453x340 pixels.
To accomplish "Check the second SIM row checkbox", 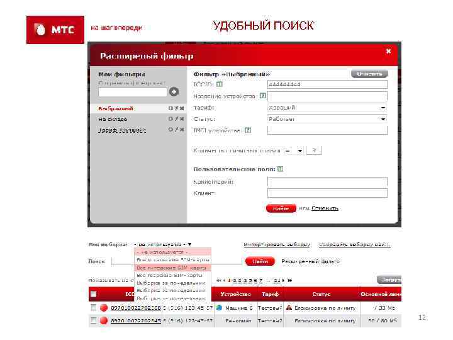I will pos(93,320).
